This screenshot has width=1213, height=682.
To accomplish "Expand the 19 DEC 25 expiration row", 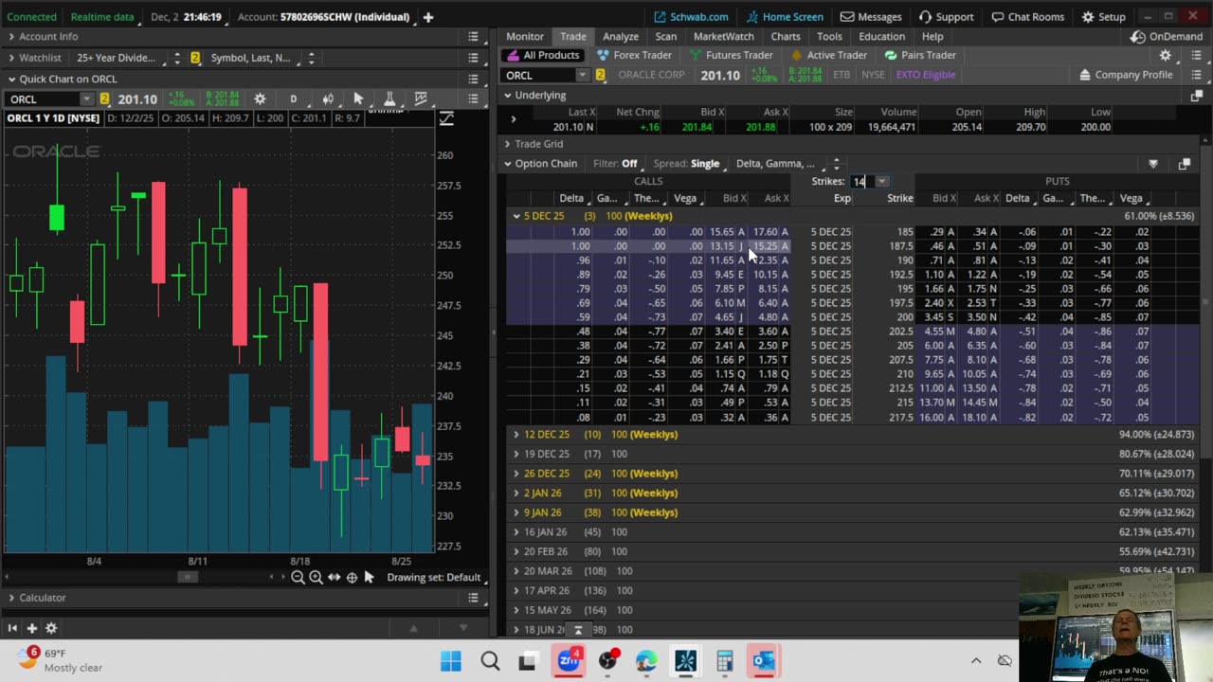I will click(x=516, y=454).
